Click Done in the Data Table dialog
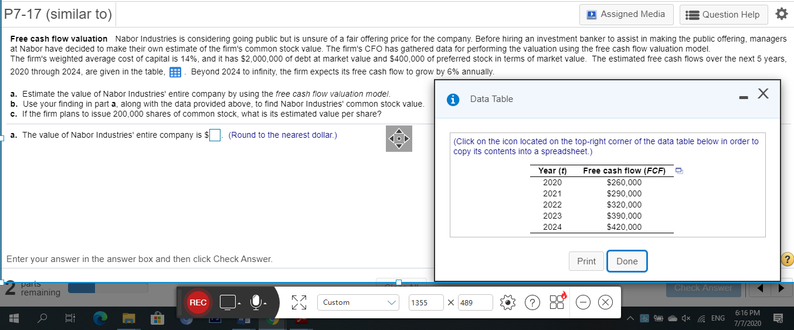 [627, 261]
